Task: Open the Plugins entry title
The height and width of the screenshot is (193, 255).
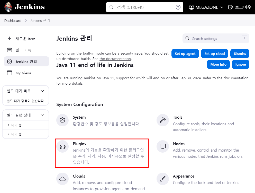Action: 79,144
